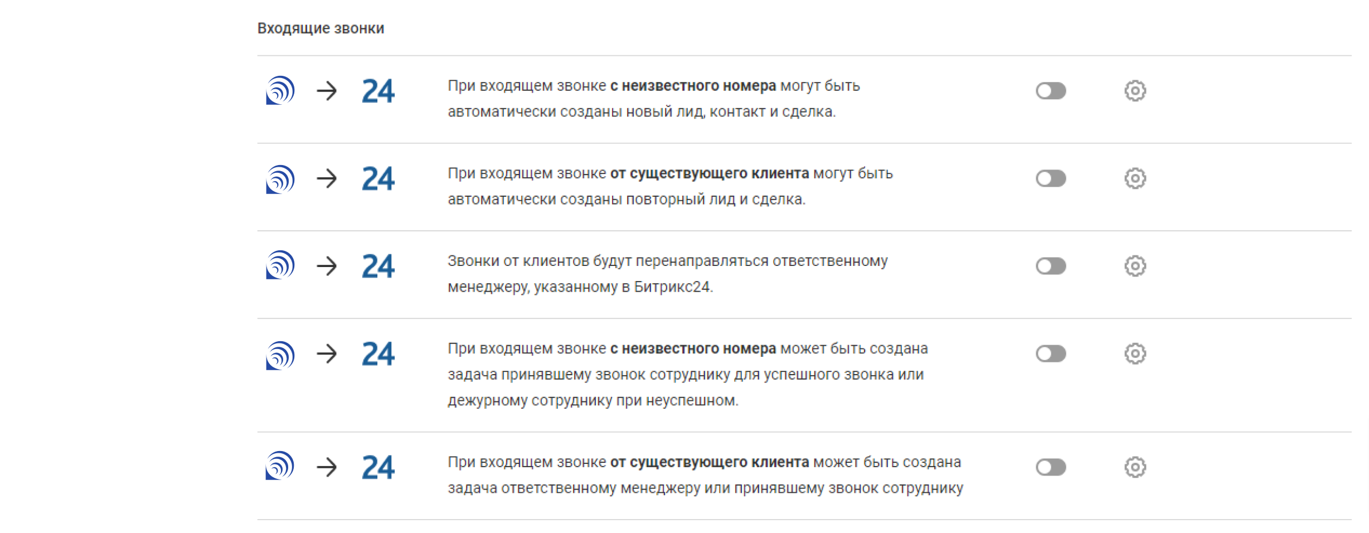Open gear settings for unknown number task

pos(1135,353)
